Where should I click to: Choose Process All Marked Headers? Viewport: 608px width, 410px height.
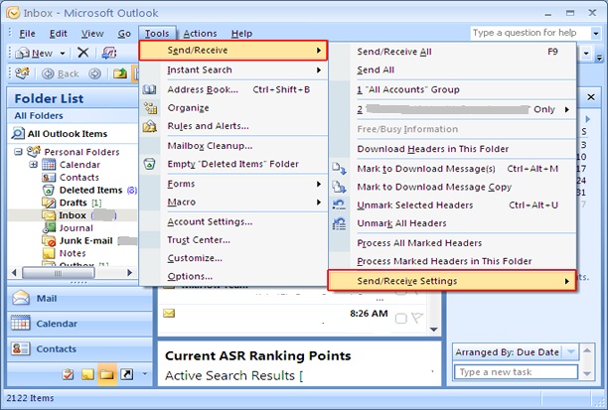tap(452, 243)
